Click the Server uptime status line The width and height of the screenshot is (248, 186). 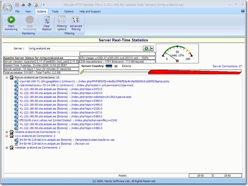(41, 69)
